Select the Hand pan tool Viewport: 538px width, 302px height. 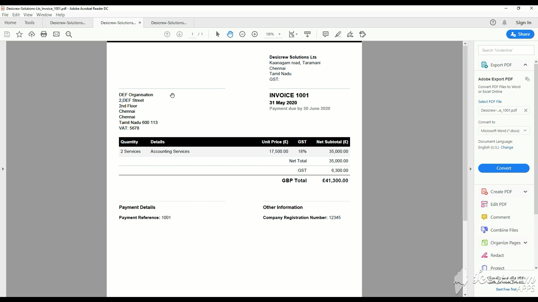click(230, 34)
